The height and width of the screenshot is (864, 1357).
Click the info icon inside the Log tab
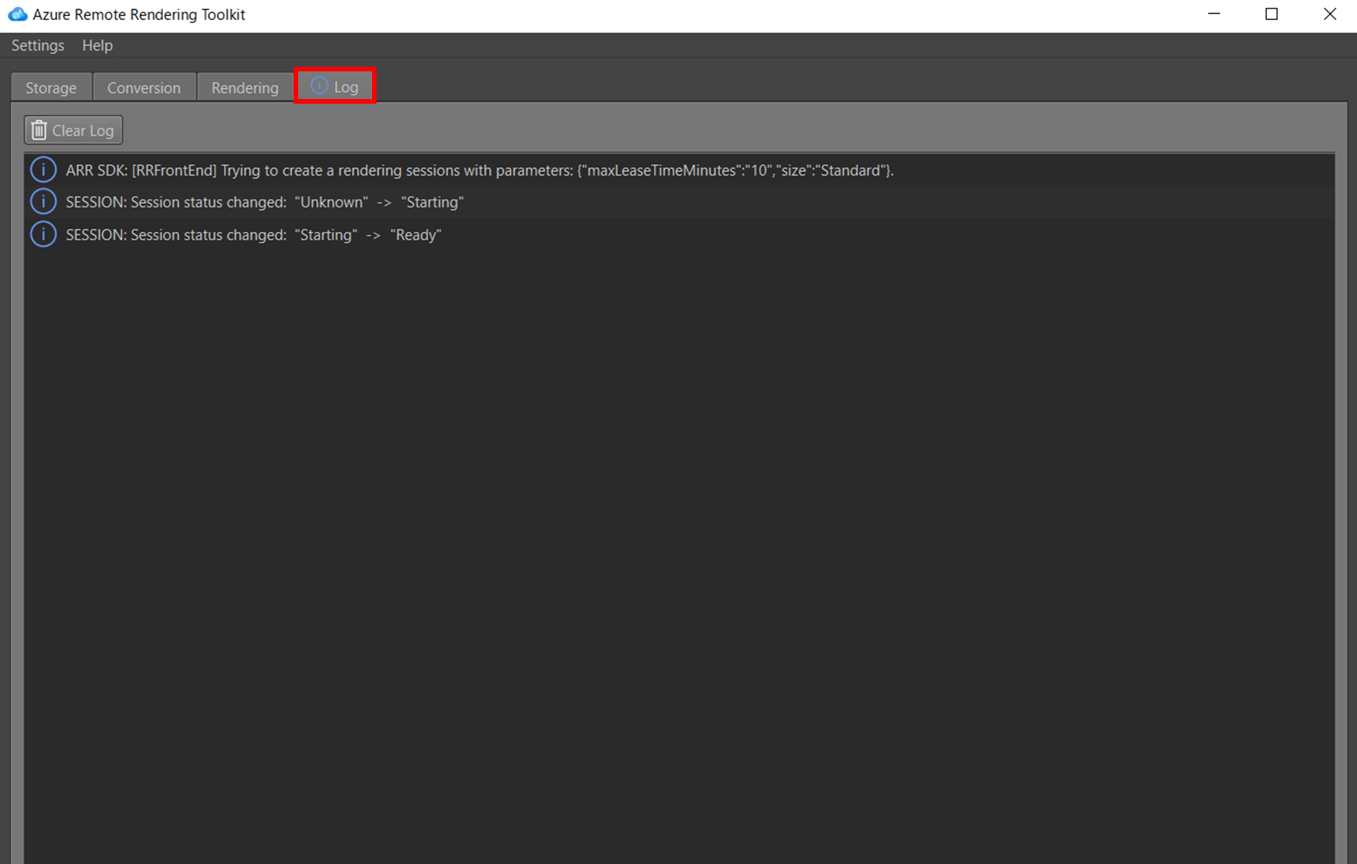319,86
